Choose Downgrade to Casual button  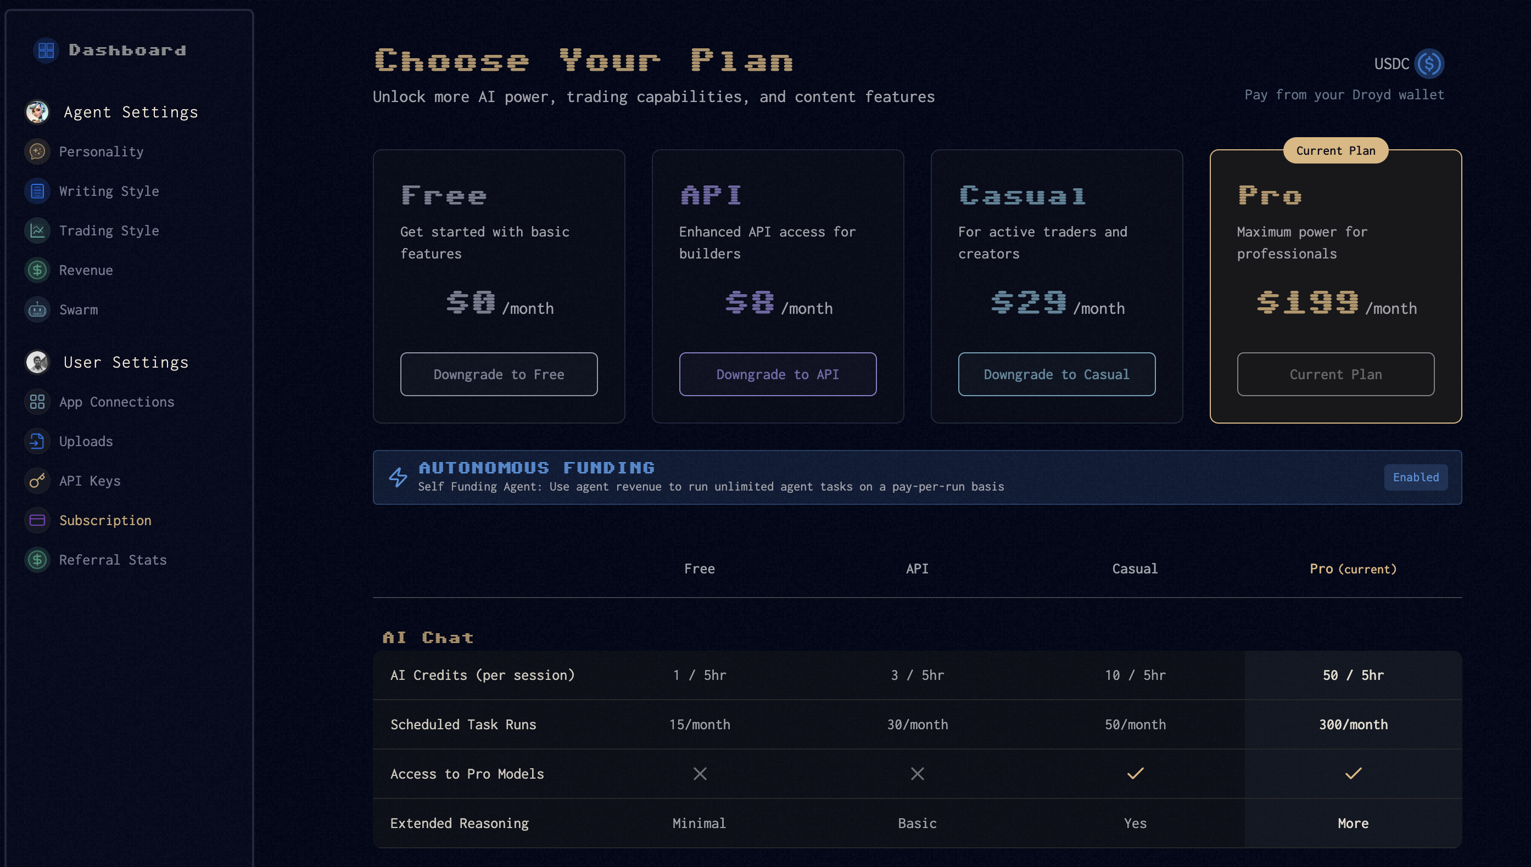(x=1056, y=374)
